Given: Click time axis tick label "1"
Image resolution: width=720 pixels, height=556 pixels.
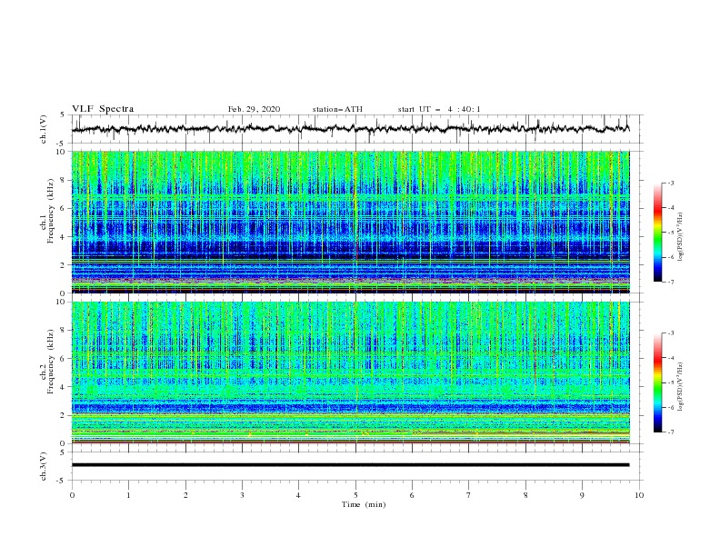Looking at the screenshot, I should 128,495.
